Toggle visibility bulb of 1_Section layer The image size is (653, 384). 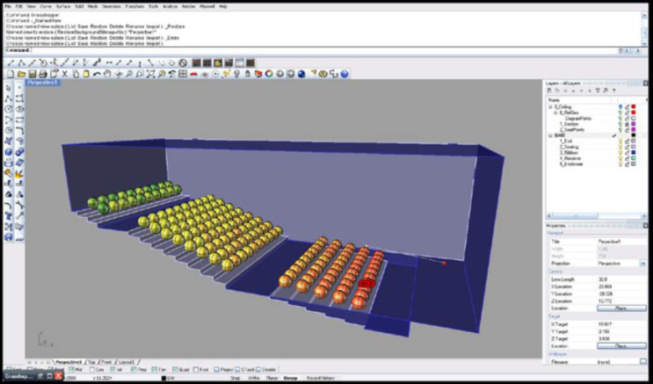(620, 124)
